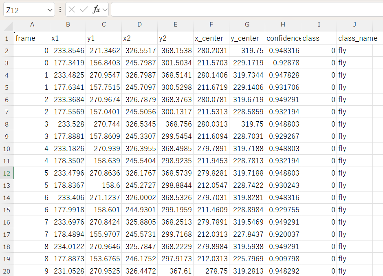
Task: Select column J header
Action: point(354,25)
